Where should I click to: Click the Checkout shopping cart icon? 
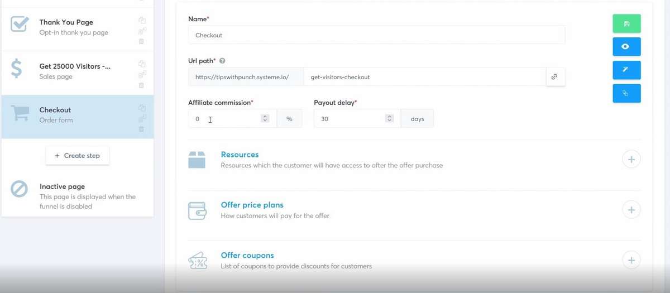click(20, 113)
